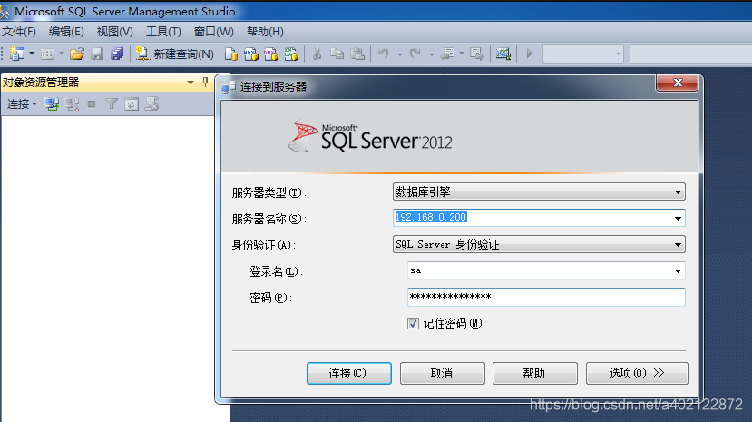This screenshot has height=422, width=752.
Task: Close the 连接到服务器 dialog
Action: (677, 83)
